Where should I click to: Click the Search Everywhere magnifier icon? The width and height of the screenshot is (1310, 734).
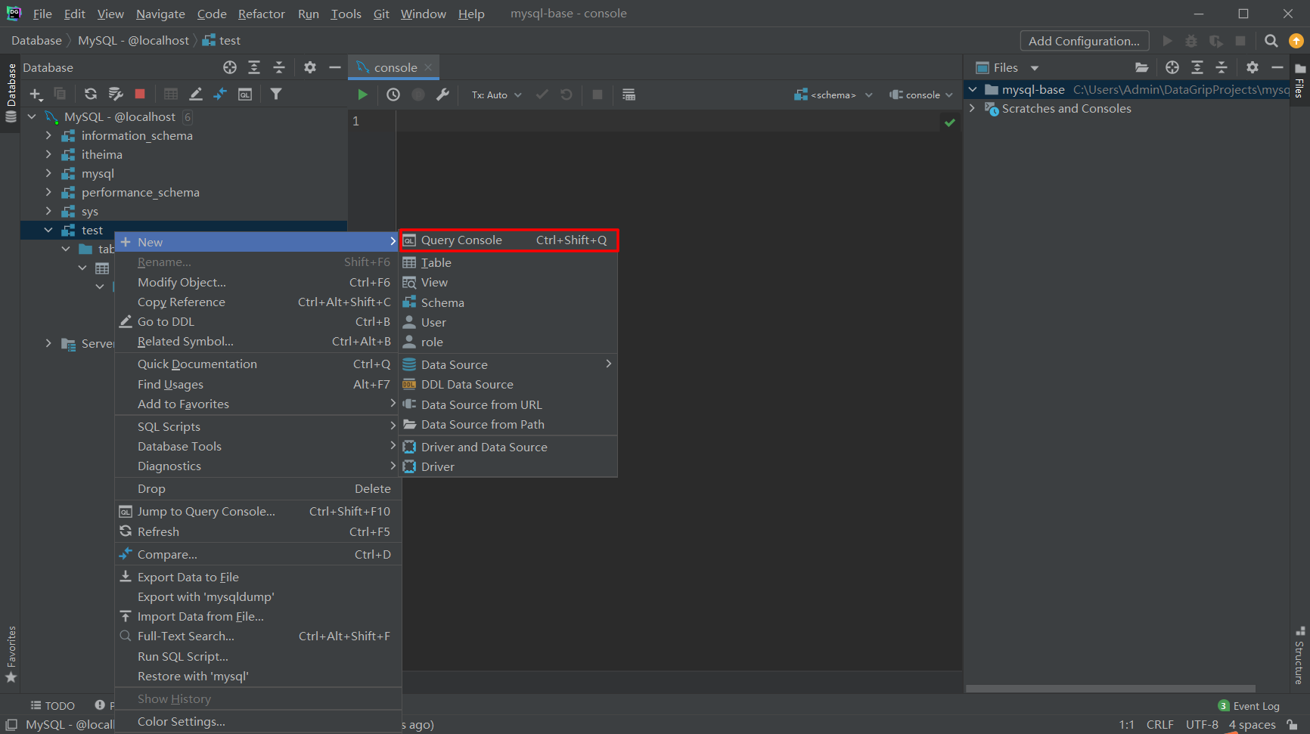pyautogui.click(x=1271, y=41)
